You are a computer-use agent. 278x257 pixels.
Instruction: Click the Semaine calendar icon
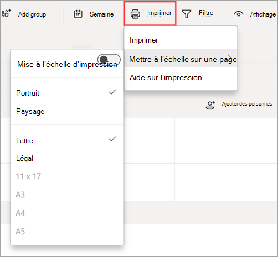click(78, 14)
